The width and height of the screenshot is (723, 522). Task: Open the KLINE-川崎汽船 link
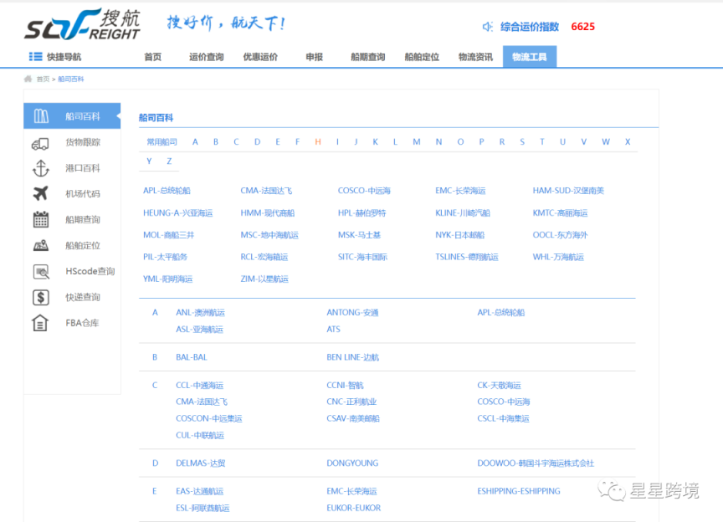463,212
